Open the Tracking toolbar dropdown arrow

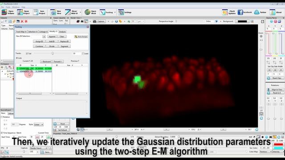(115, 12)
